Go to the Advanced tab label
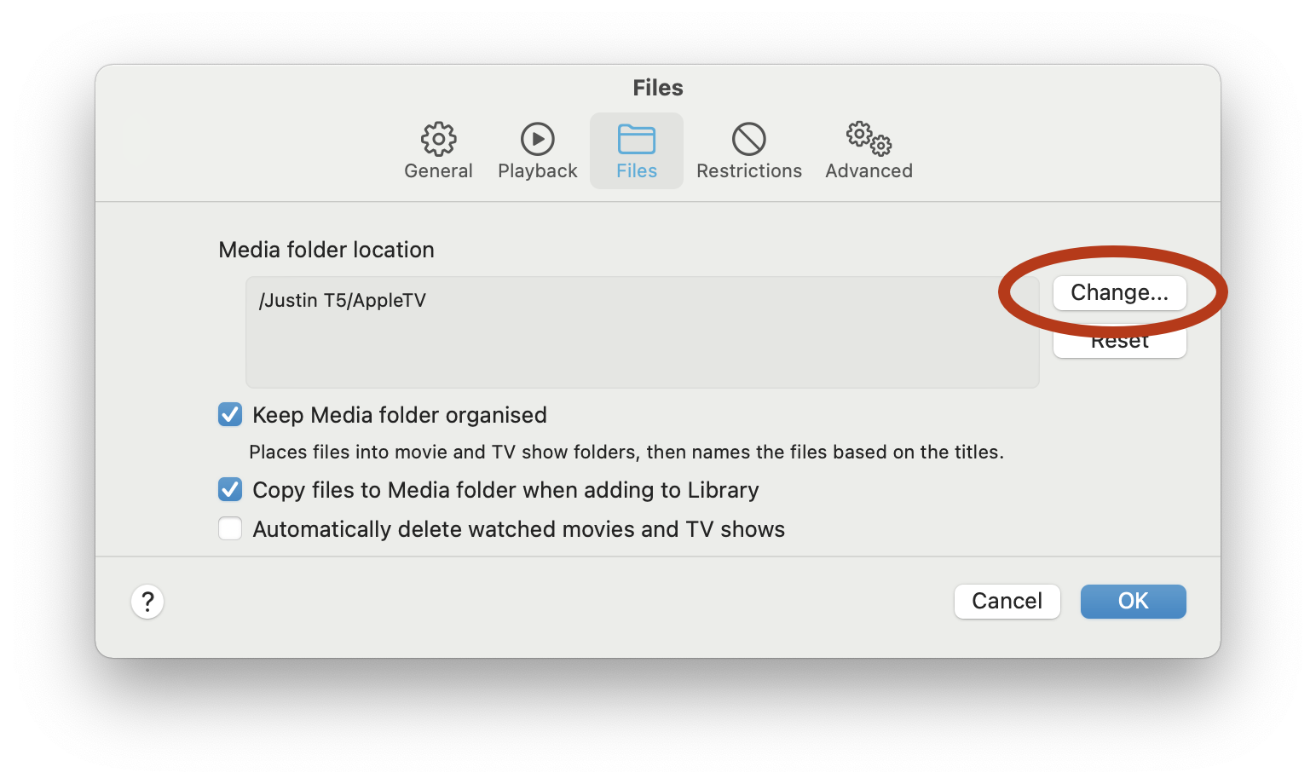The height and width of the screenshot is (784, 1316). 869,171
